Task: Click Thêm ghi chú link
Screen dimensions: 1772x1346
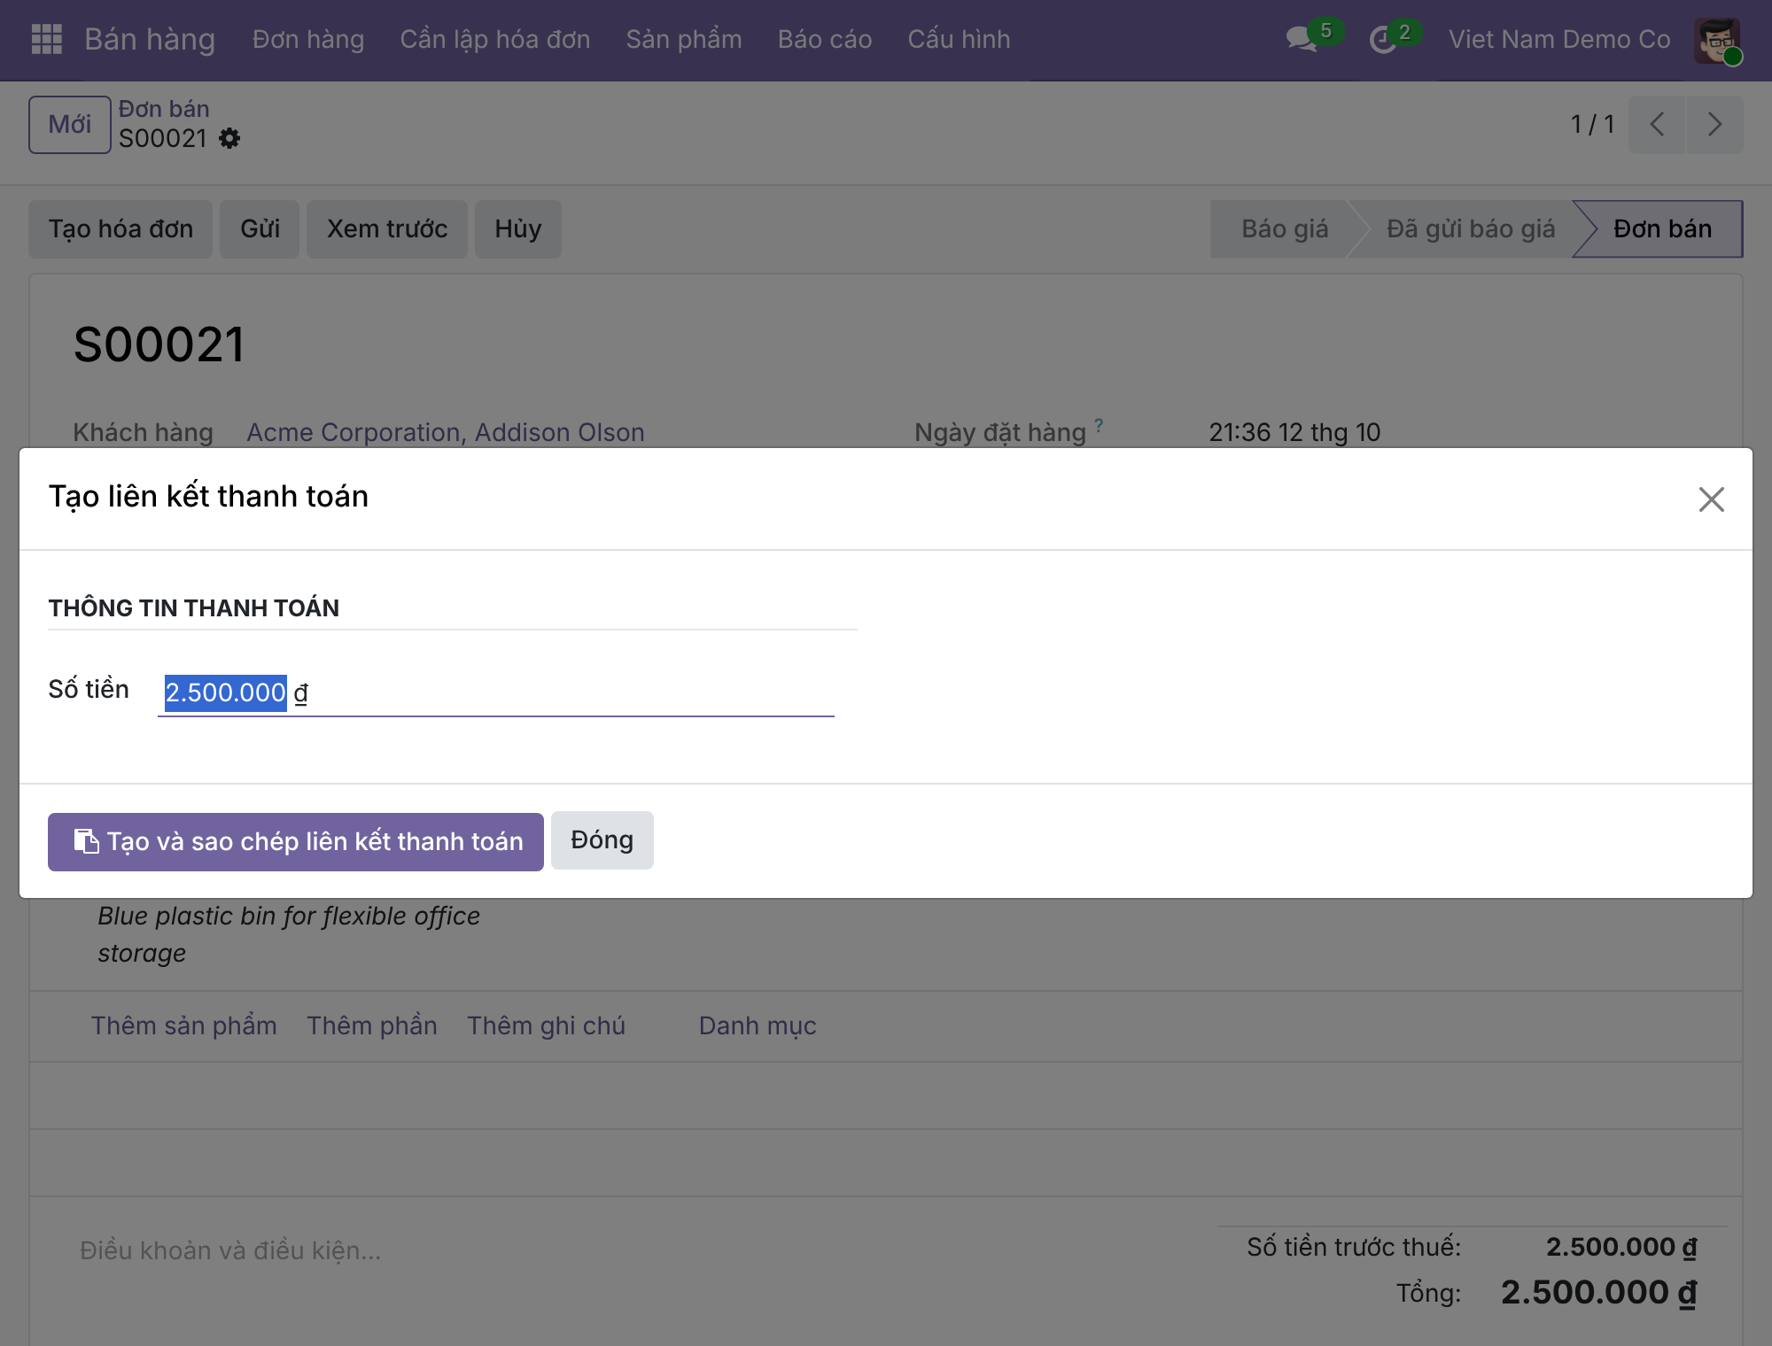Action: (547, 1025)
